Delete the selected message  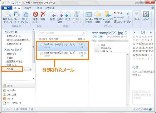pyautogui.click(x=43, y=16)
